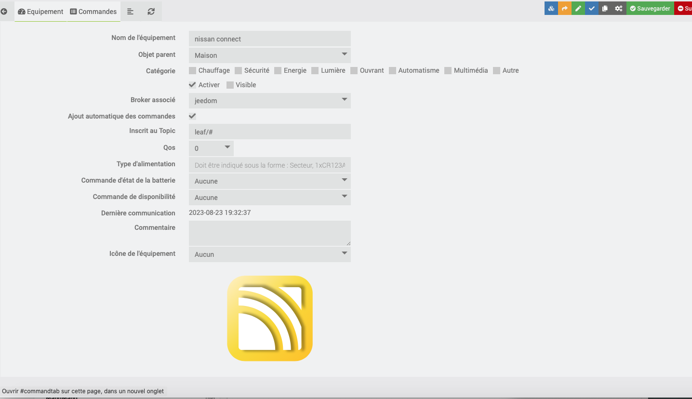
Task: Check the Chauffage category checkbox
Action: pos(192,70)
